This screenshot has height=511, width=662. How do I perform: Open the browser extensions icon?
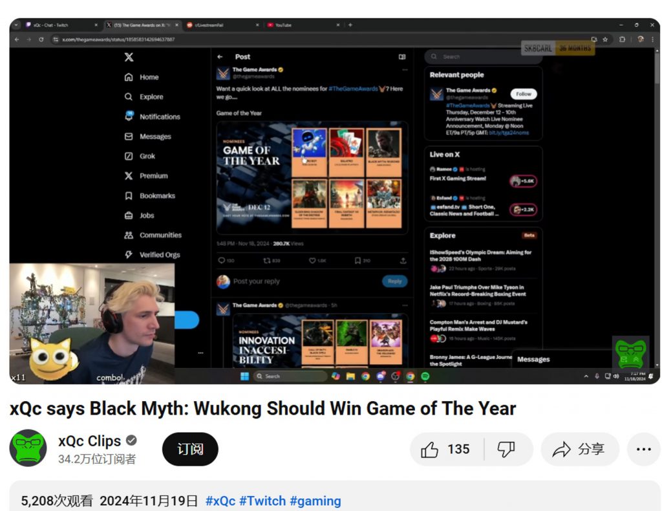click(622, 39)
